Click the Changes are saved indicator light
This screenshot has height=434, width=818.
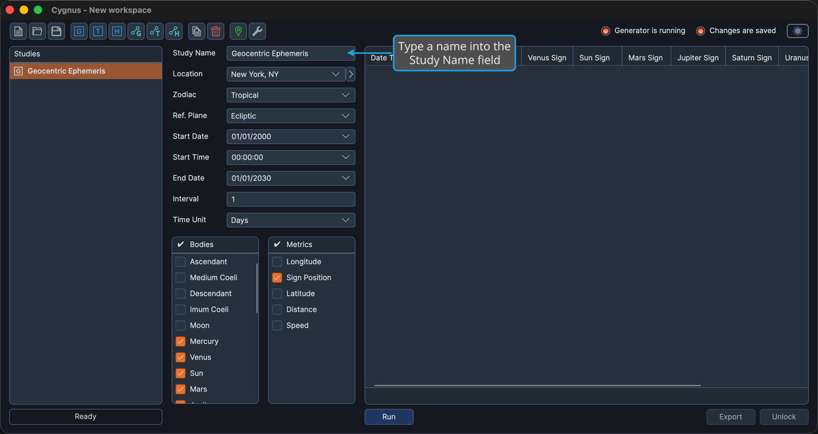tap(700, 31)
